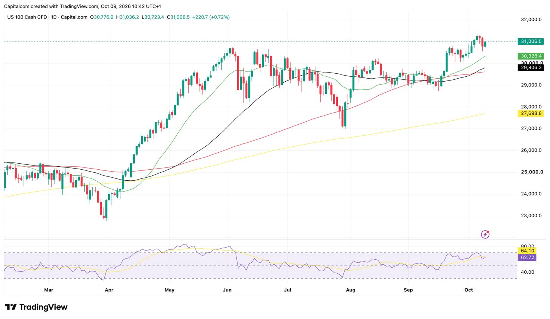Click the green 30,328.4 moving average tag

coord(531,56)
